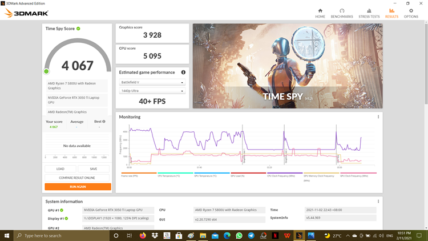This screenshot has height=241, width=428.
Task: Open the notification center icon
Action: click(x=419, y=235)
